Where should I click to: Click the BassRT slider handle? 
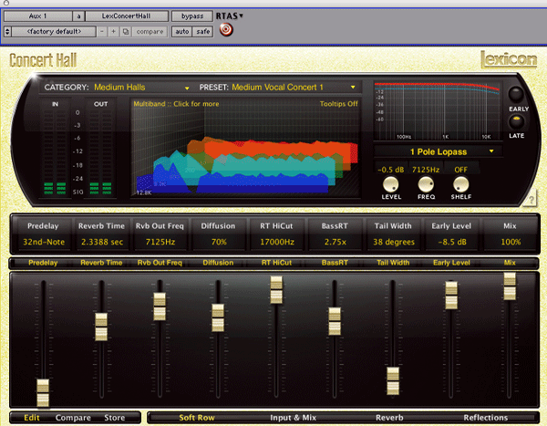point(335,321)
